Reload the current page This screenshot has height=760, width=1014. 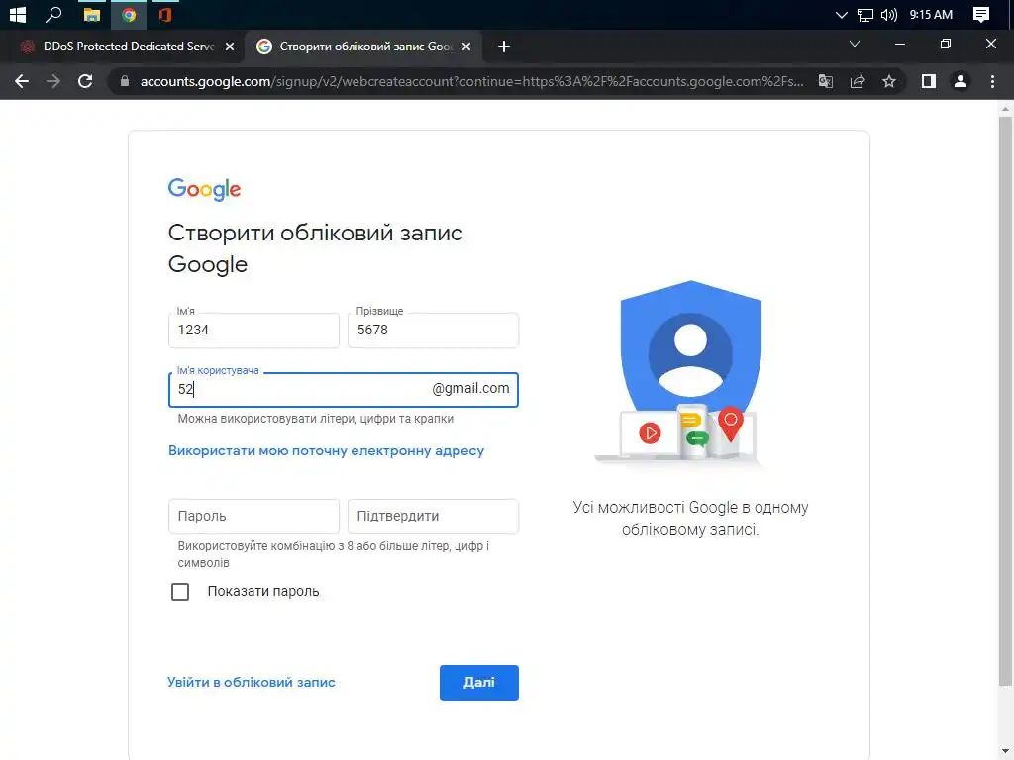85,81
